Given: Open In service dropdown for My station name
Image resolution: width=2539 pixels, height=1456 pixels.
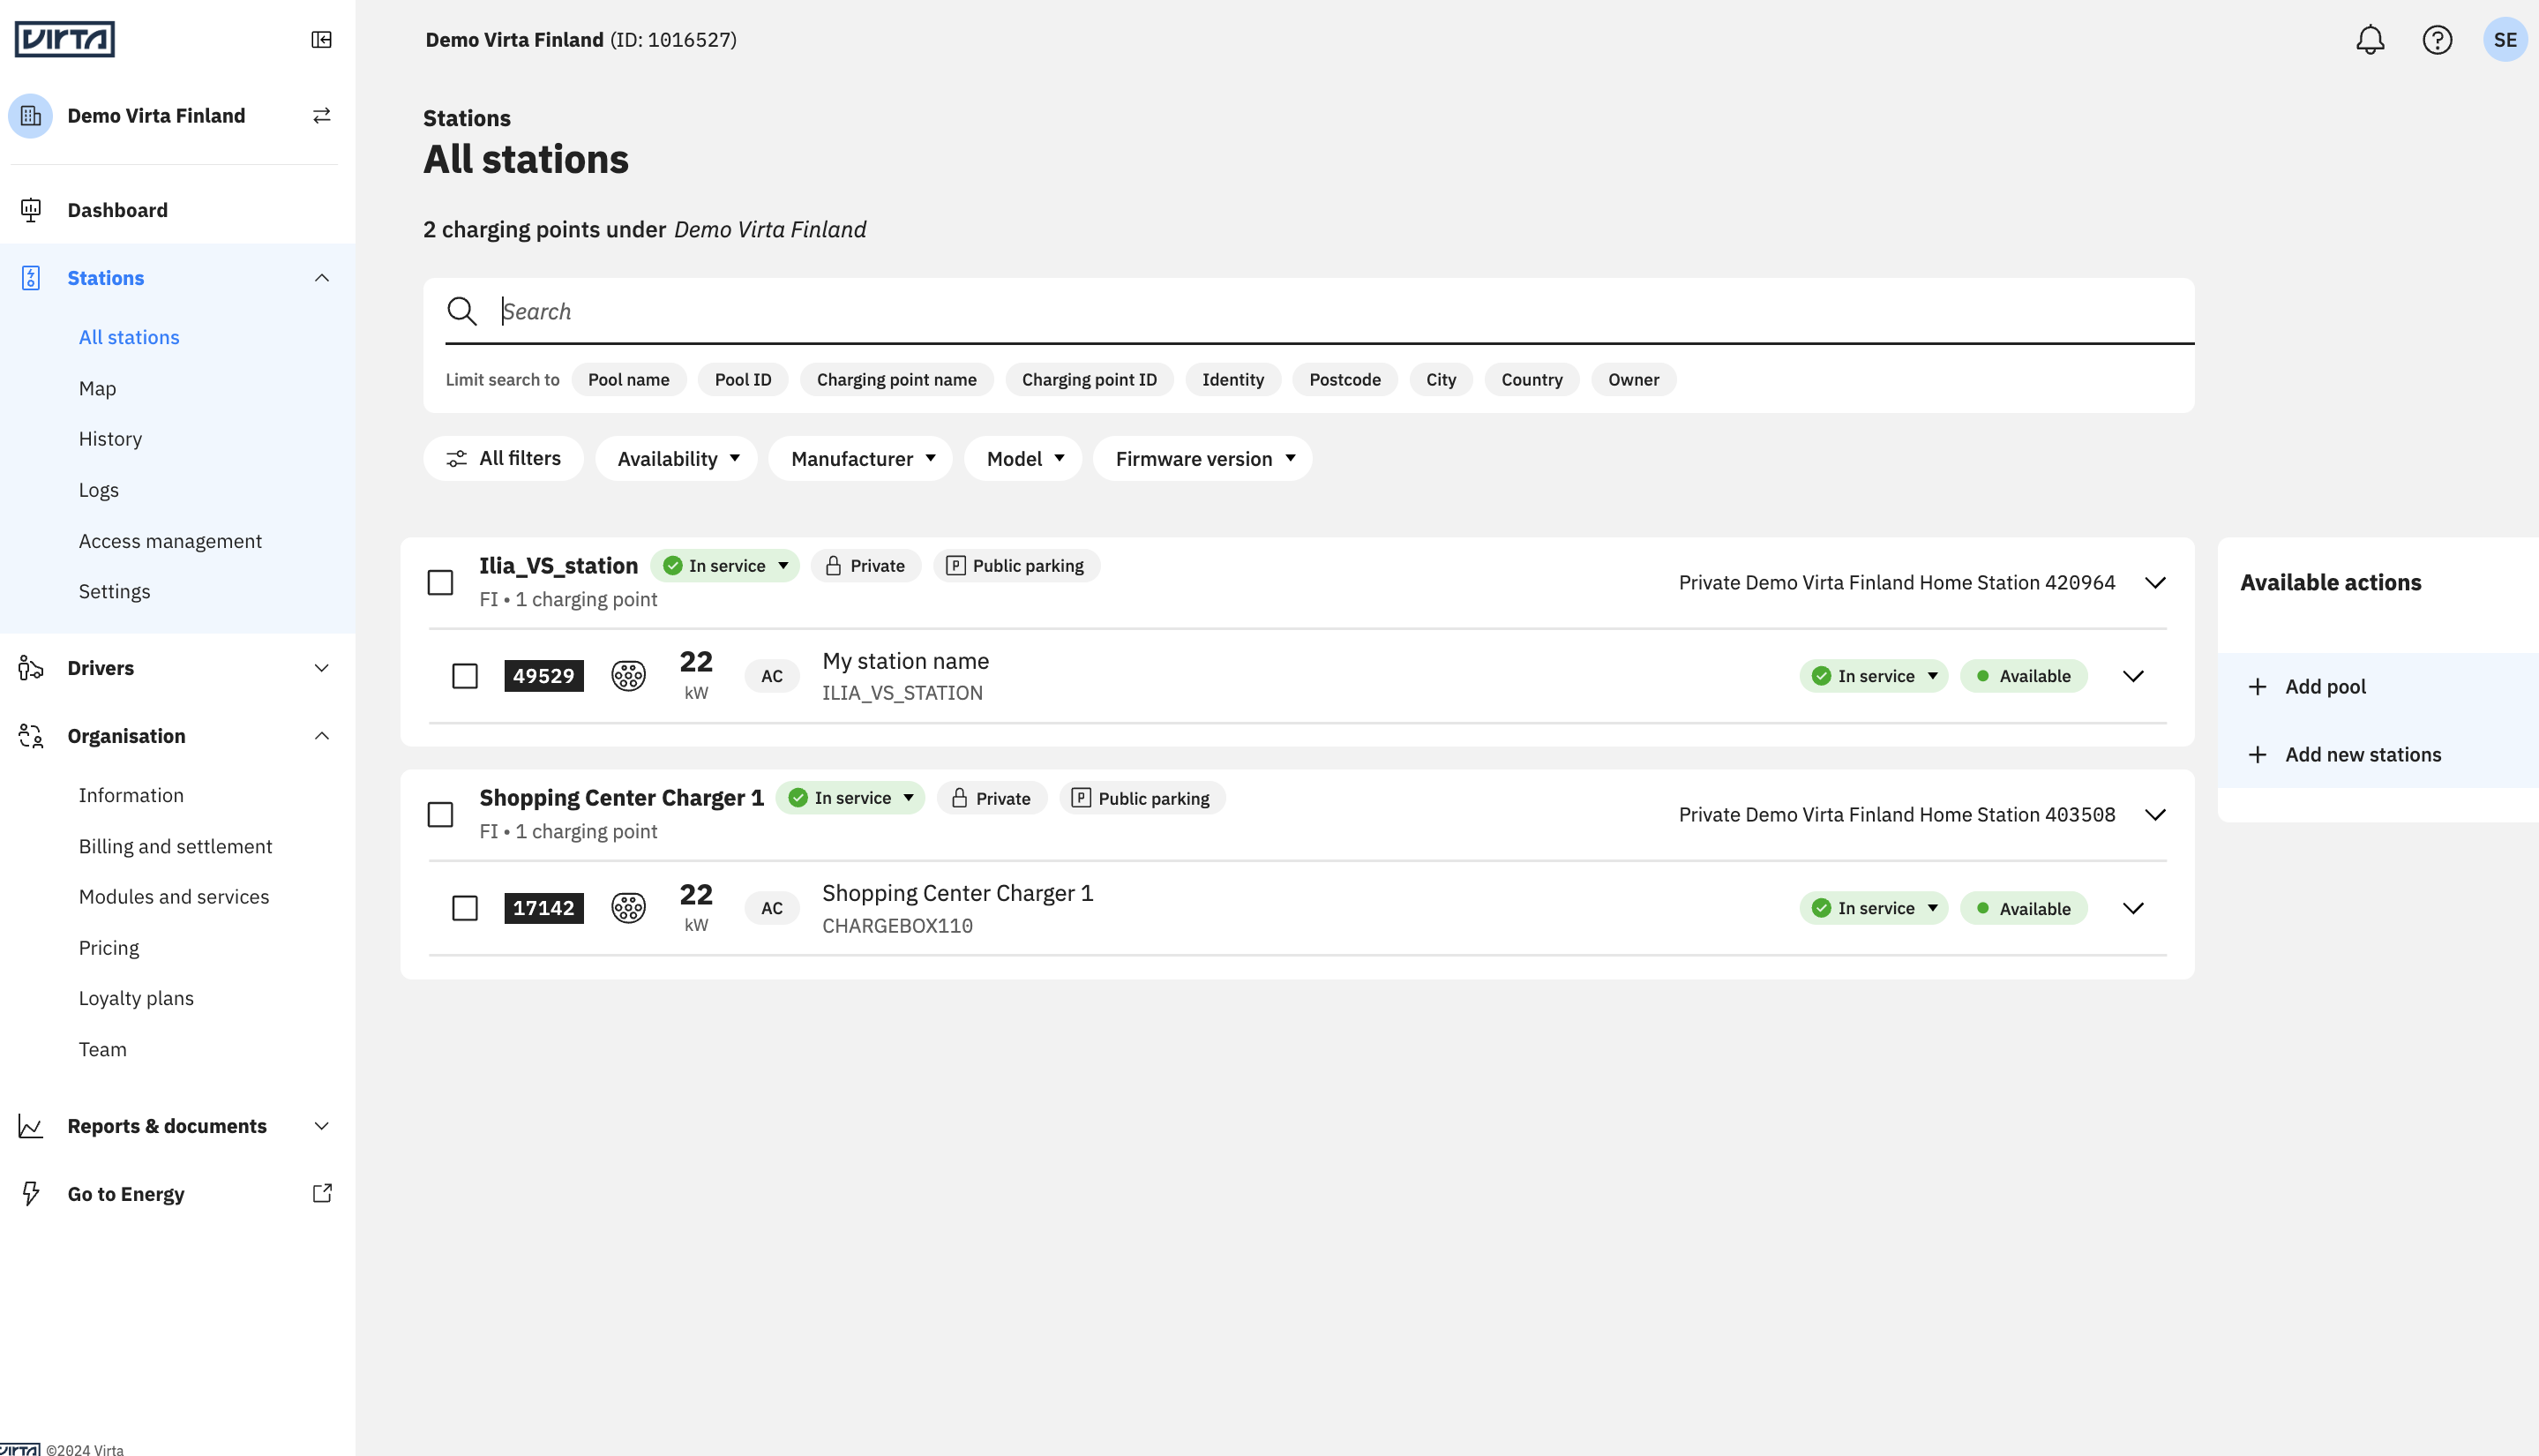Looking at the screenshot, I should pos(1875,676).
